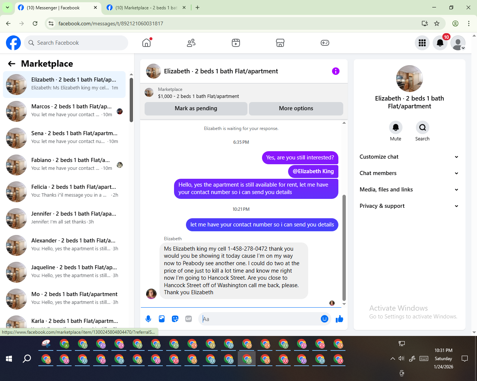Show hidden system tray icons chevron

click(x=392, y=359)
